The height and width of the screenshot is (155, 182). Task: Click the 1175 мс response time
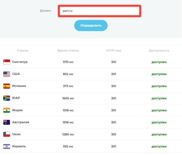click(x=68, y=62)
